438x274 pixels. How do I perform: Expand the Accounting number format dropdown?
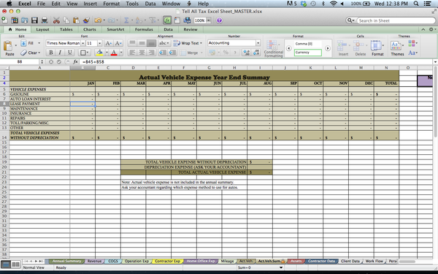[x=258, y=43]
